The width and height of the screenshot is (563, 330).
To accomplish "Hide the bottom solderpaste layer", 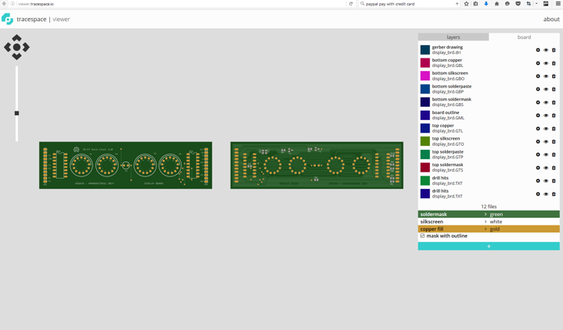I will tap(546, 89).
